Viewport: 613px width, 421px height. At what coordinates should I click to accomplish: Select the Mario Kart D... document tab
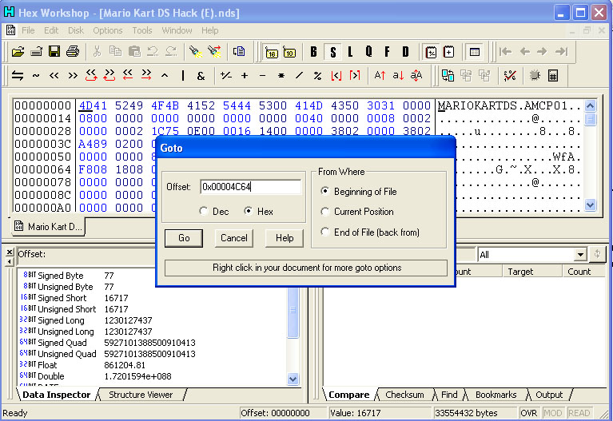point(48,227)
